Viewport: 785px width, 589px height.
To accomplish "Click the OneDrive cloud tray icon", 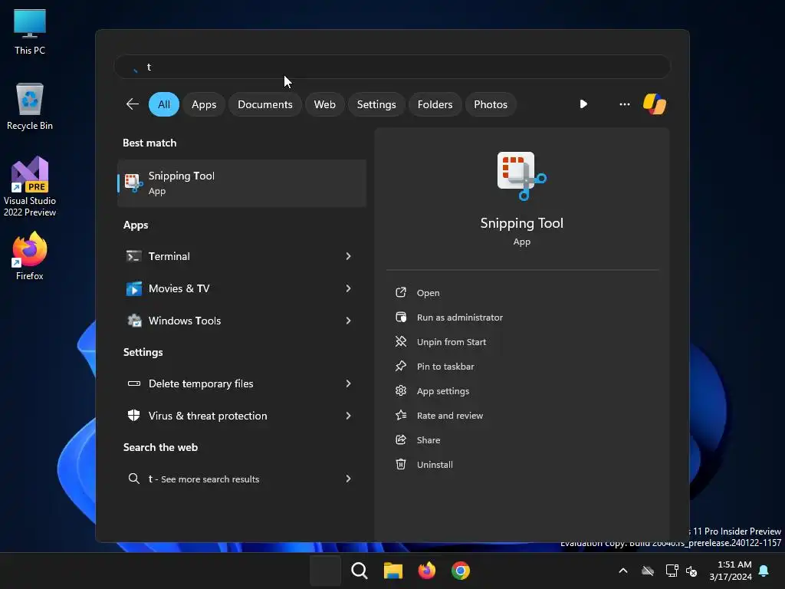I will [648, 571].
